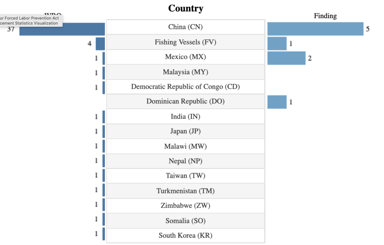
Task: Click the South Korea (KR) label
Action: (x=185, y=236)
